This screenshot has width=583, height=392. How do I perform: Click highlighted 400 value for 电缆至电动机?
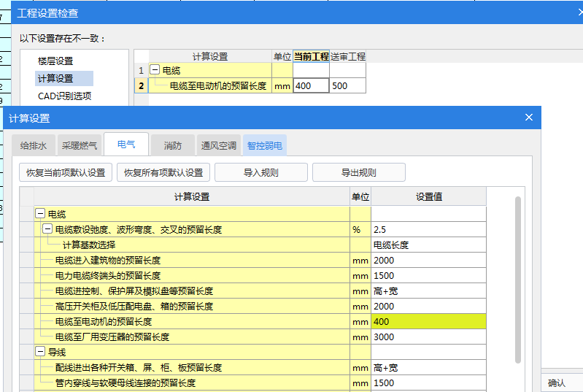point(428,321)
